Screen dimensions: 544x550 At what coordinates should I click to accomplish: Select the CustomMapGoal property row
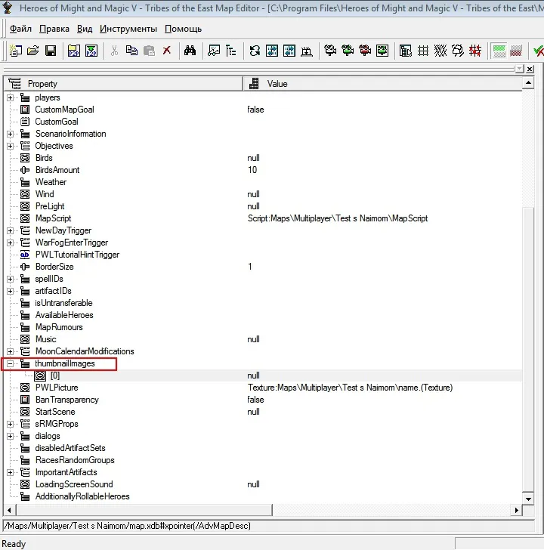pos(263,110)
